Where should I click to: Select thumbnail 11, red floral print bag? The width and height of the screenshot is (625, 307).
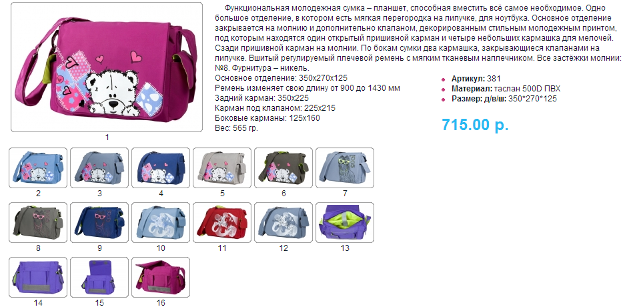click(222, 222)
